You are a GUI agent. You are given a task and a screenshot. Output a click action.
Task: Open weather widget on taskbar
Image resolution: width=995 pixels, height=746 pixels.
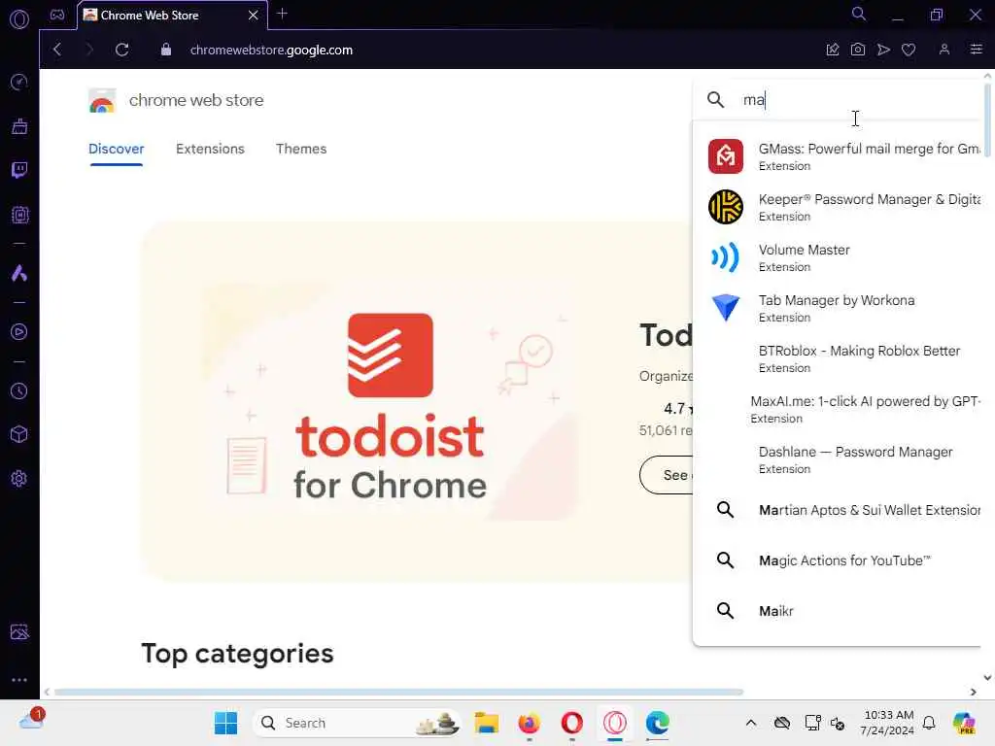point(30,720)
